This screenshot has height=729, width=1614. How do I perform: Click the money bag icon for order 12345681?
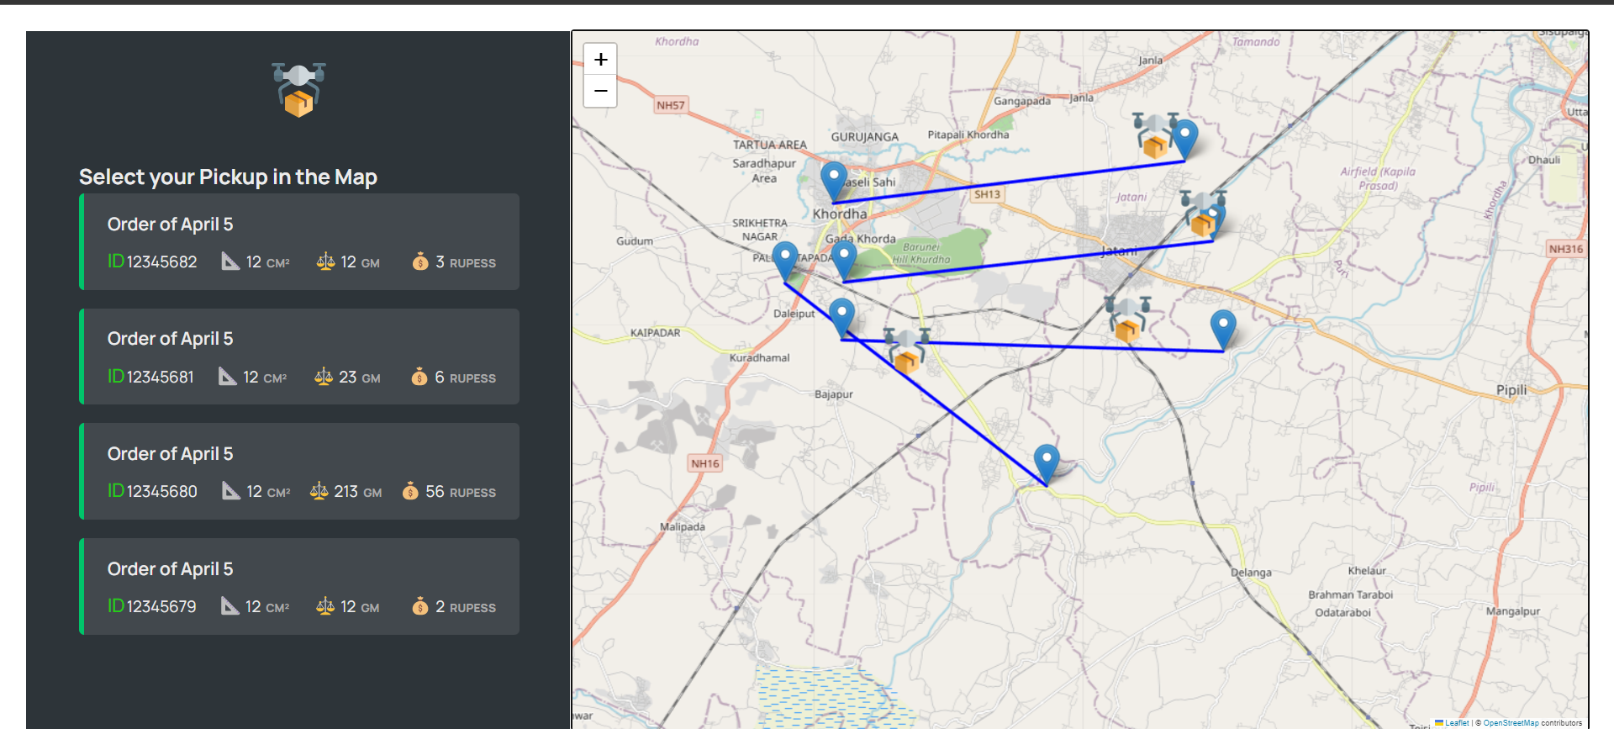click(419, 377)
